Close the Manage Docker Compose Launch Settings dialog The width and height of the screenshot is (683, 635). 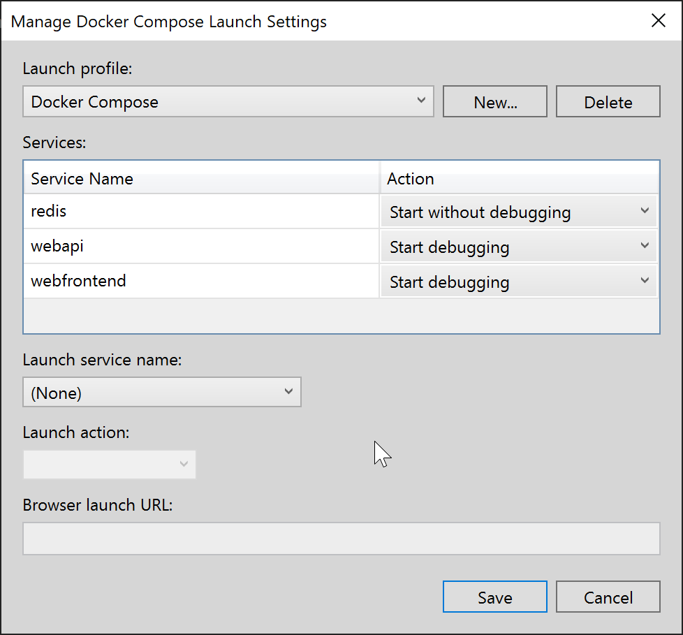pos(659,20)
